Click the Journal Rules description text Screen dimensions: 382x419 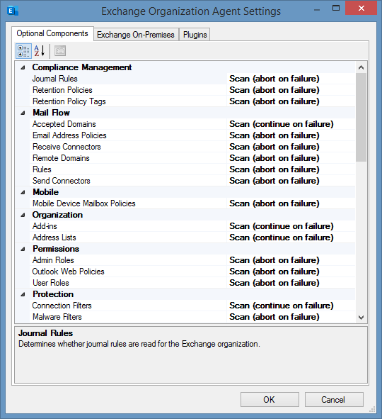tap(139, 344)
